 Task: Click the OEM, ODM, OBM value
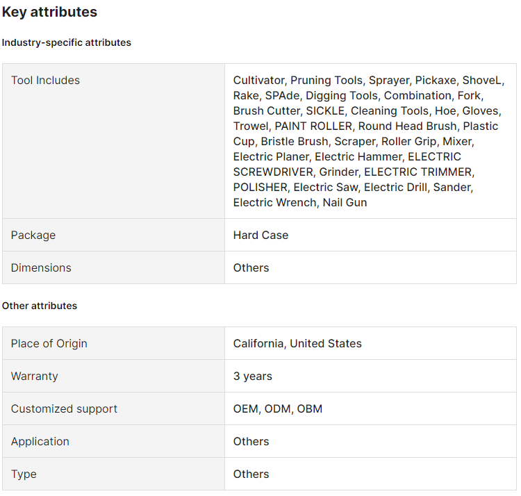[278, 408]
